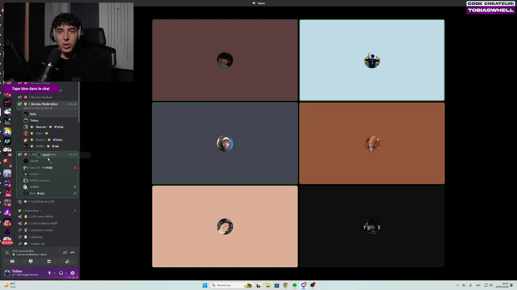Image resolution: width=517 pixels, height=290 pixels.
Task: Click the Voix connectée connection status
Action: click(23, 251)
